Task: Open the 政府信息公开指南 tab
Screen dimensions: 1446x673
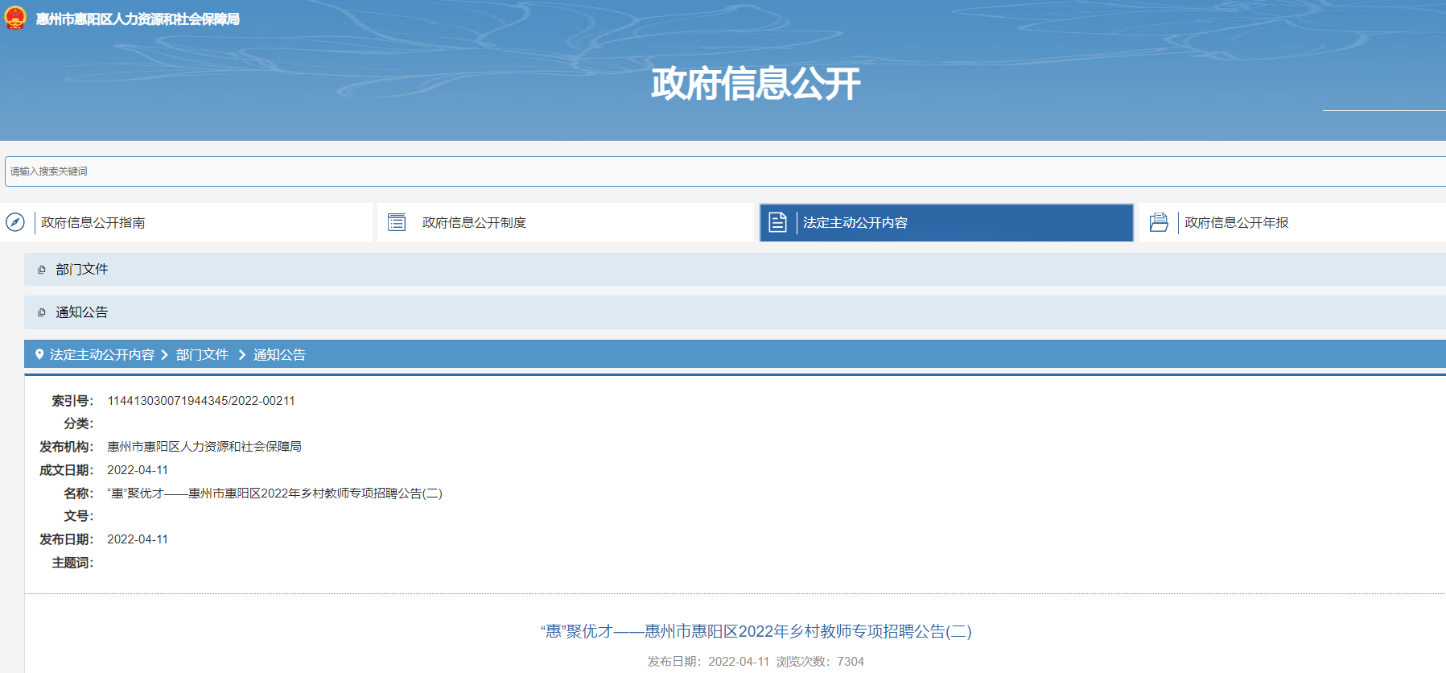Action: [x=187, y=222]
